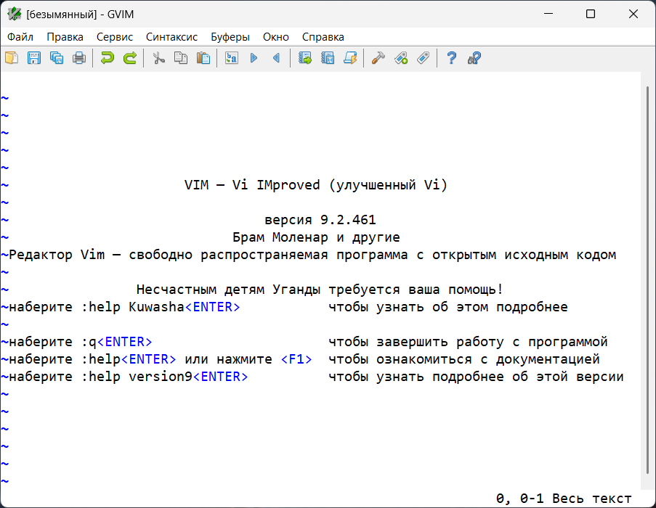
Task: Click 'чтобы завершить работу с программой' text
Action: point(468,342)
